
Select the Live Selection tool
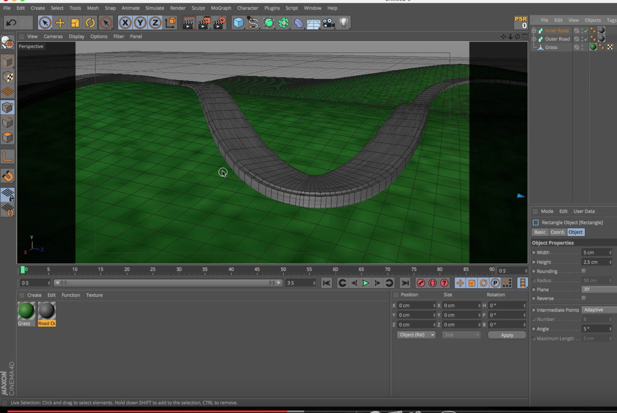click(x=45, y=23)
